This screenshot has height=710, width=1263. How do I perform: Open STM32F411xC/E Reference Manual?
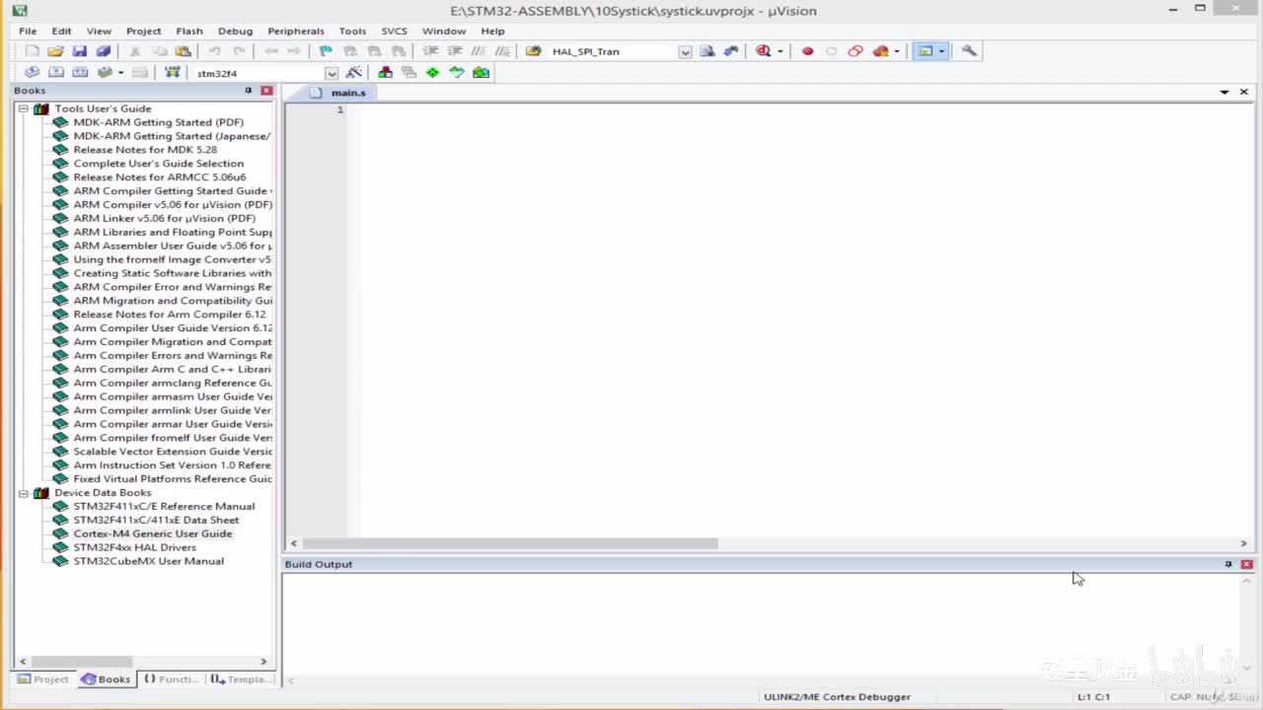[164, 506]
